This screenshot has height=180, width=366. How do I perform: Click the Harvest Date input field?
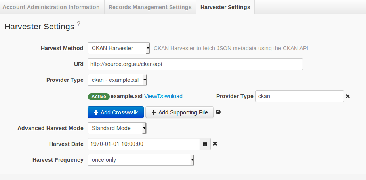click(143, 144)
